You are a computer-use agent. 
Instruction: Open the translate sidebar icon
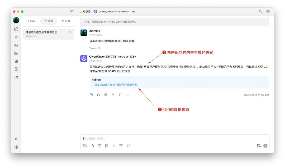tap(16, 53)
